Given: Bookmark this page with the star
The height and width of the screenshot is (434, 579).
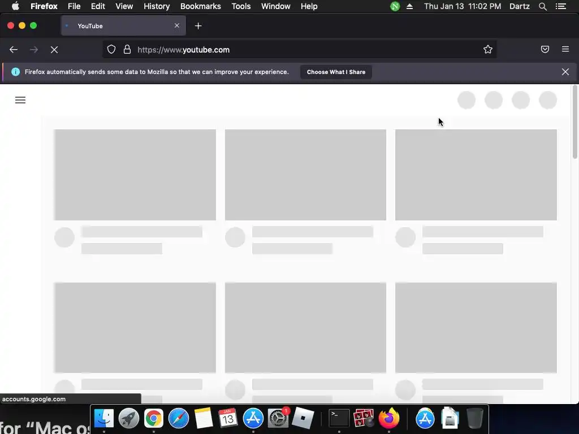Looking at the screenshot, I should point(488,50).
